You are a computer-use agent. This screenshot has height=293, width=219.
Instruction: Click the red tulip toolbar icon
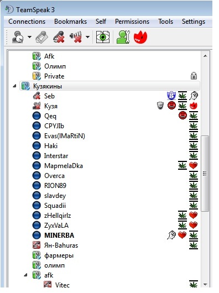(140, 37)
